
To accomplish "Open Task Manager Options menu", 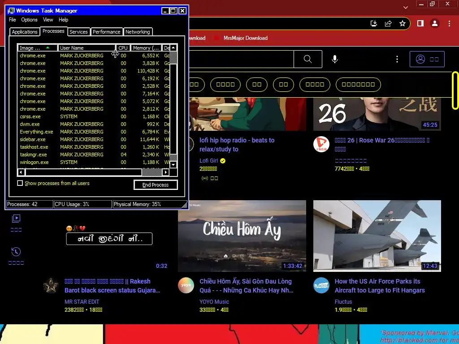I will (x=29, y=20).
